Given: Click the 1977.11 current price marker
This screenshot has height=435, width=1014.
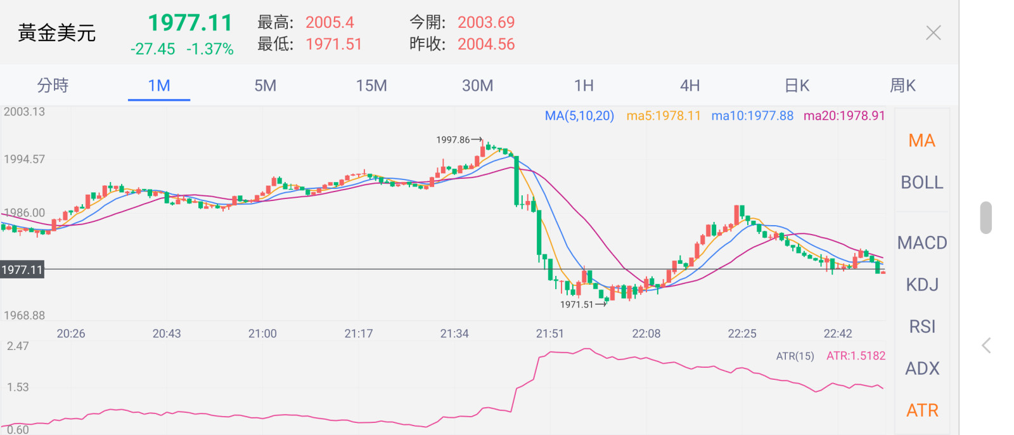Looking at the screenshot, I should point(22,269).
